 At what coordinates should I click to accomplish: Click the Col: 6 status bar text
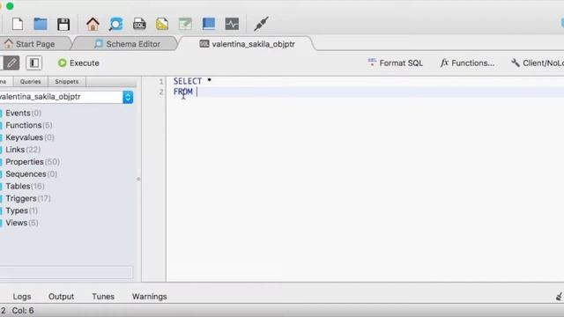(x=23, y=311)
